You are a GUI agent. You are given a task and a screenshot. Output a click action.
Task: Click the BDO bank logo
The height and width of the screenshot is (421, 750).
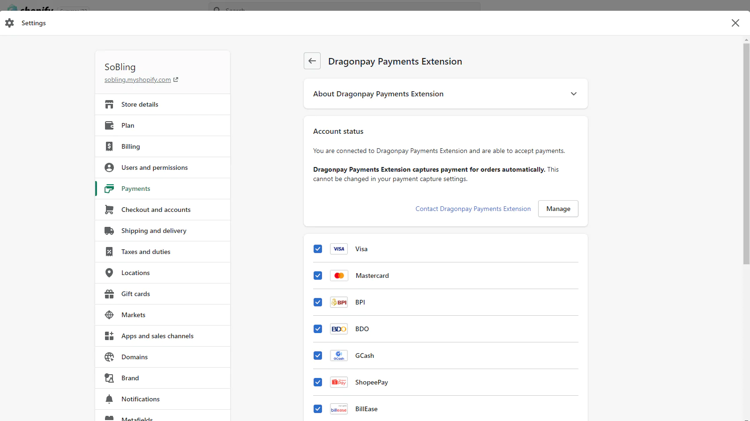click(x=339, y=329)
